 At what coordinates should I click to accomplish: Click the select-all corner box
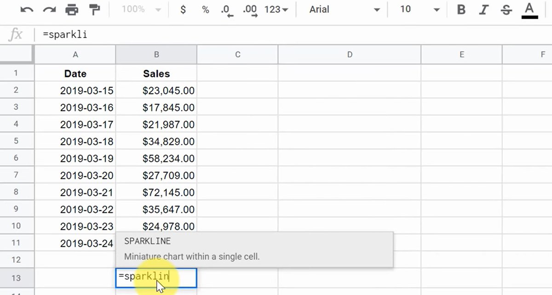pos(17,55)
